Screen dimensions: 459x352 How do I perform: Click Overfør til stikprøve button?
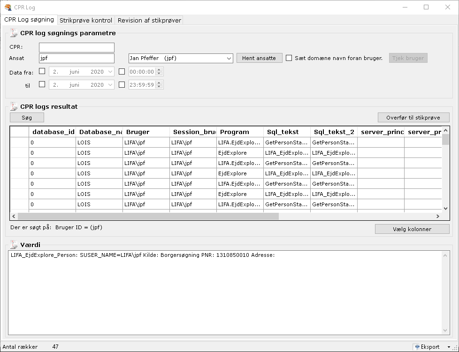[413, 118]
